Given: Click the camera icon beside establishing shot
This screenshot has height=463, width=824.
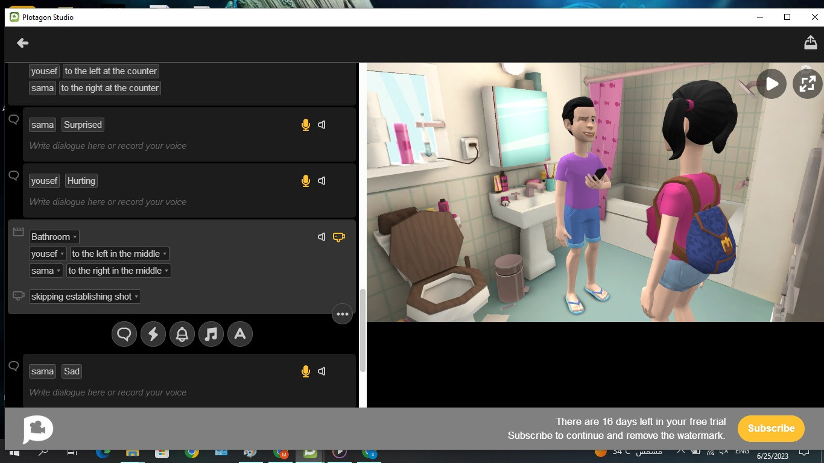Looking at the screenshot, I should coord(18,296).
